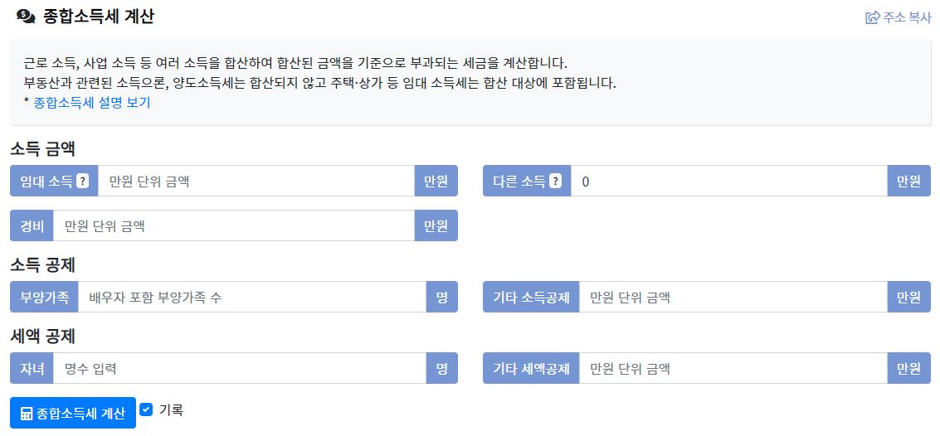The width and height of the screenshot is (940, 436).
Task: Click the 임대 소득 question mark help icon
Action: tap(83, 181)
